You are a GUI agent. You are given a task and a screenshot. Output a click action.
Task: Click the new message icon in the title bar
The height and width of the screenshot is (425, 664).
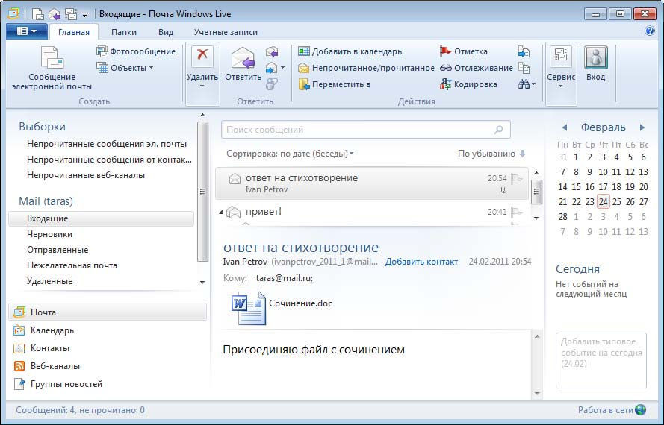coord(37,14)
